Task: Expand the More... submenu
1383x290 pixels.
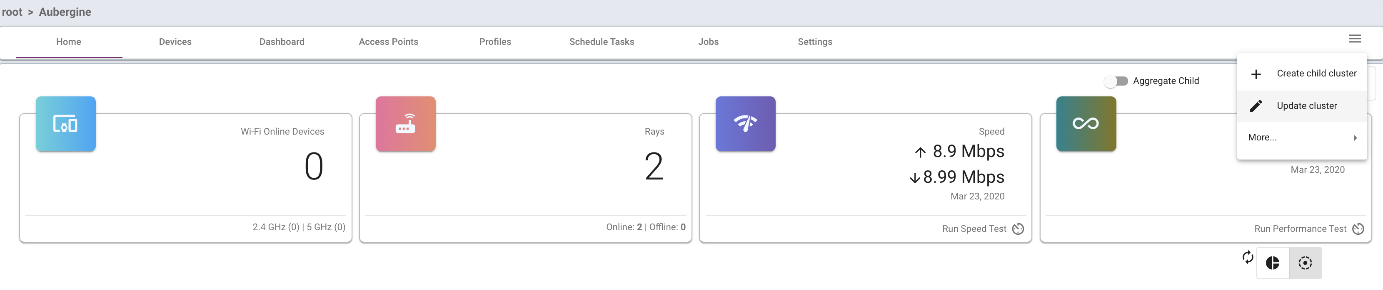Action: tap(1302, 138)
